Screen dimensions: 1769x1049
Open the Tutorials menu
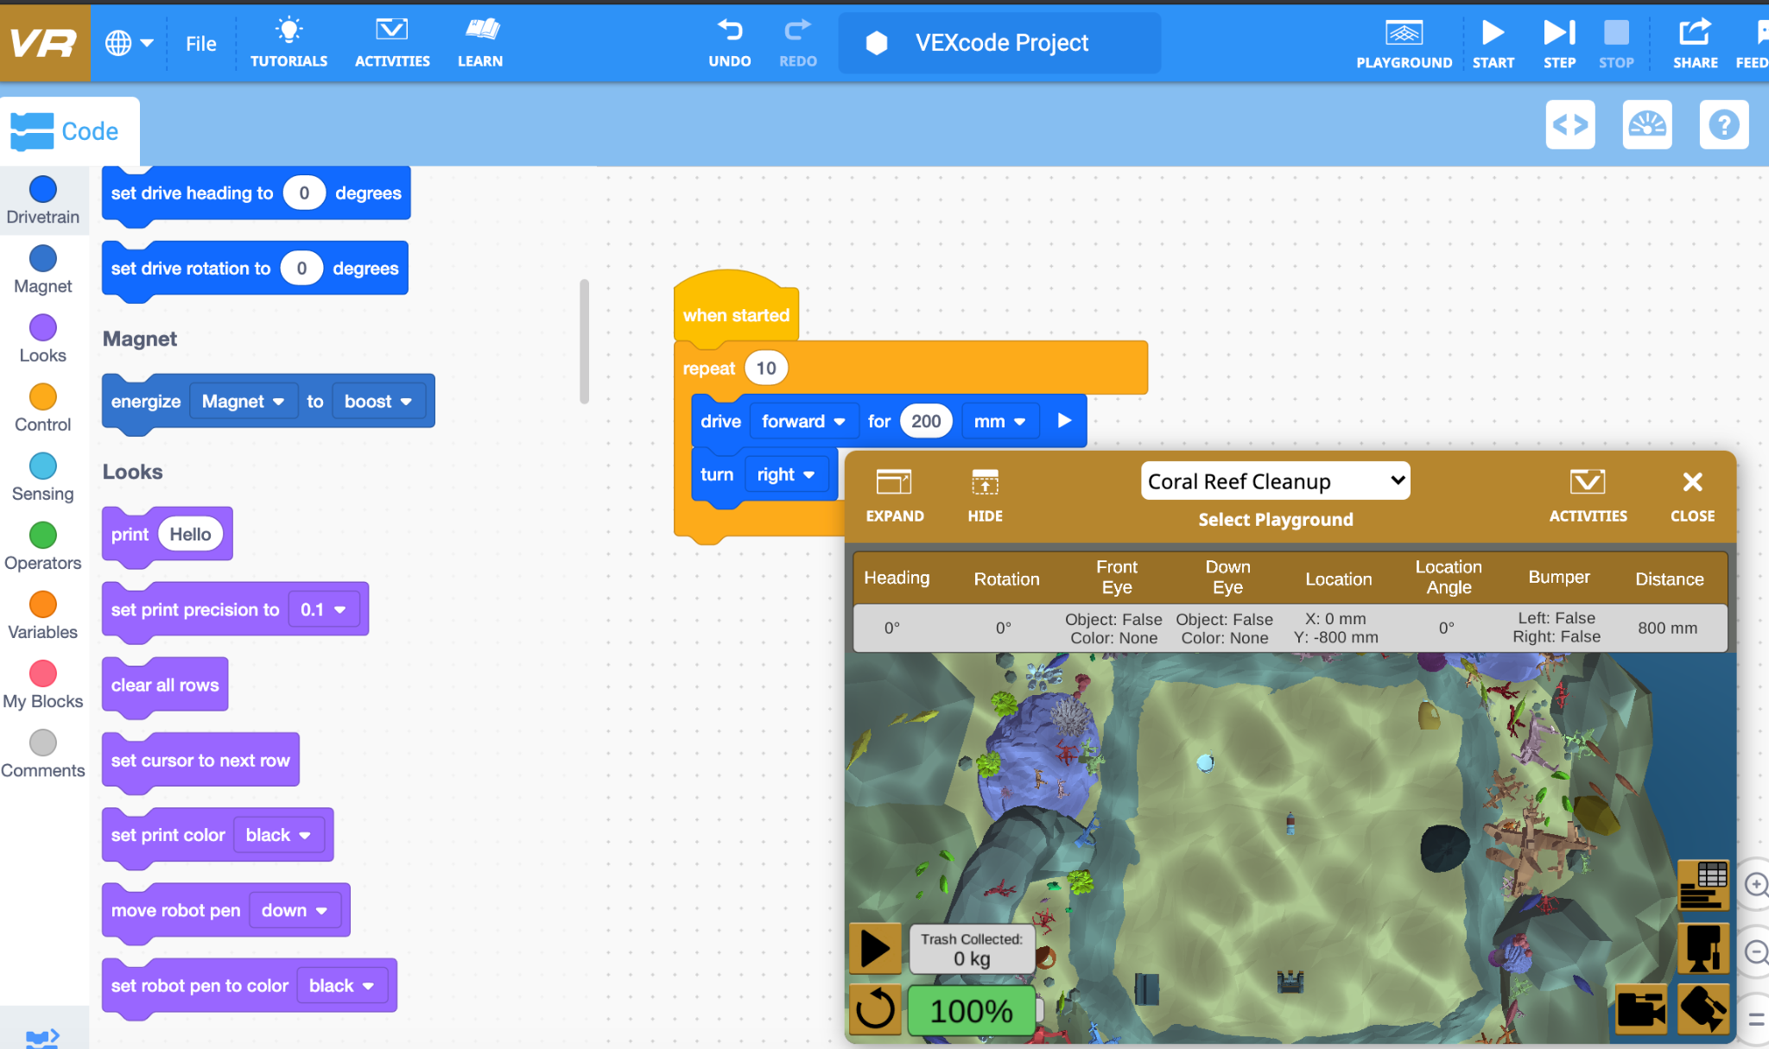(x=288, y=41)
